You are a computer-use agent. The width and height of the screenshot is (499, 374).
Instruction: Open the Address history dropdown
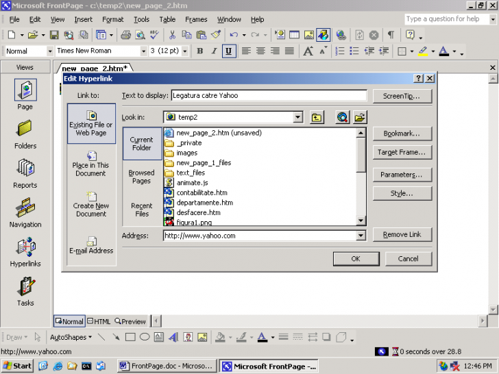click(x=361, y=236)
